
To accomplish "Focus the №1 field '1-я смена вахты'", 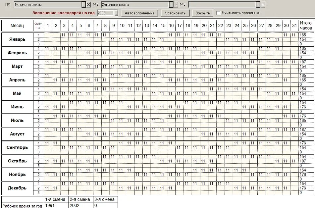I will click(48, 4).
